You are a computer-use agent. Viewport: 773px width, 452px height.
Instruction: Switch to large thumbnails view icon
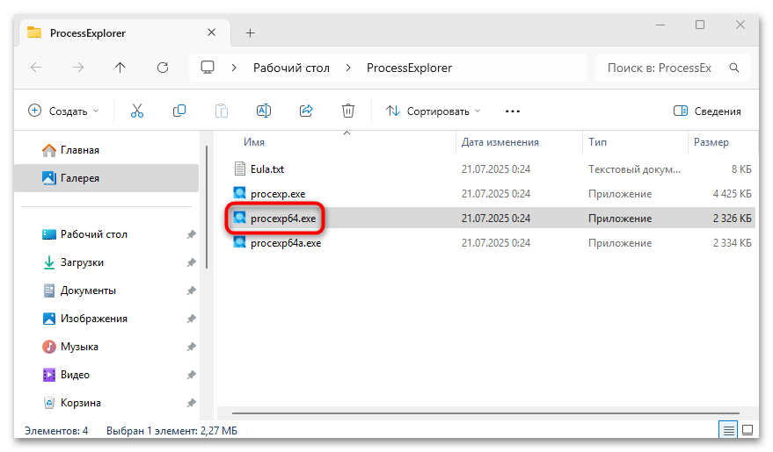point(747,430)
